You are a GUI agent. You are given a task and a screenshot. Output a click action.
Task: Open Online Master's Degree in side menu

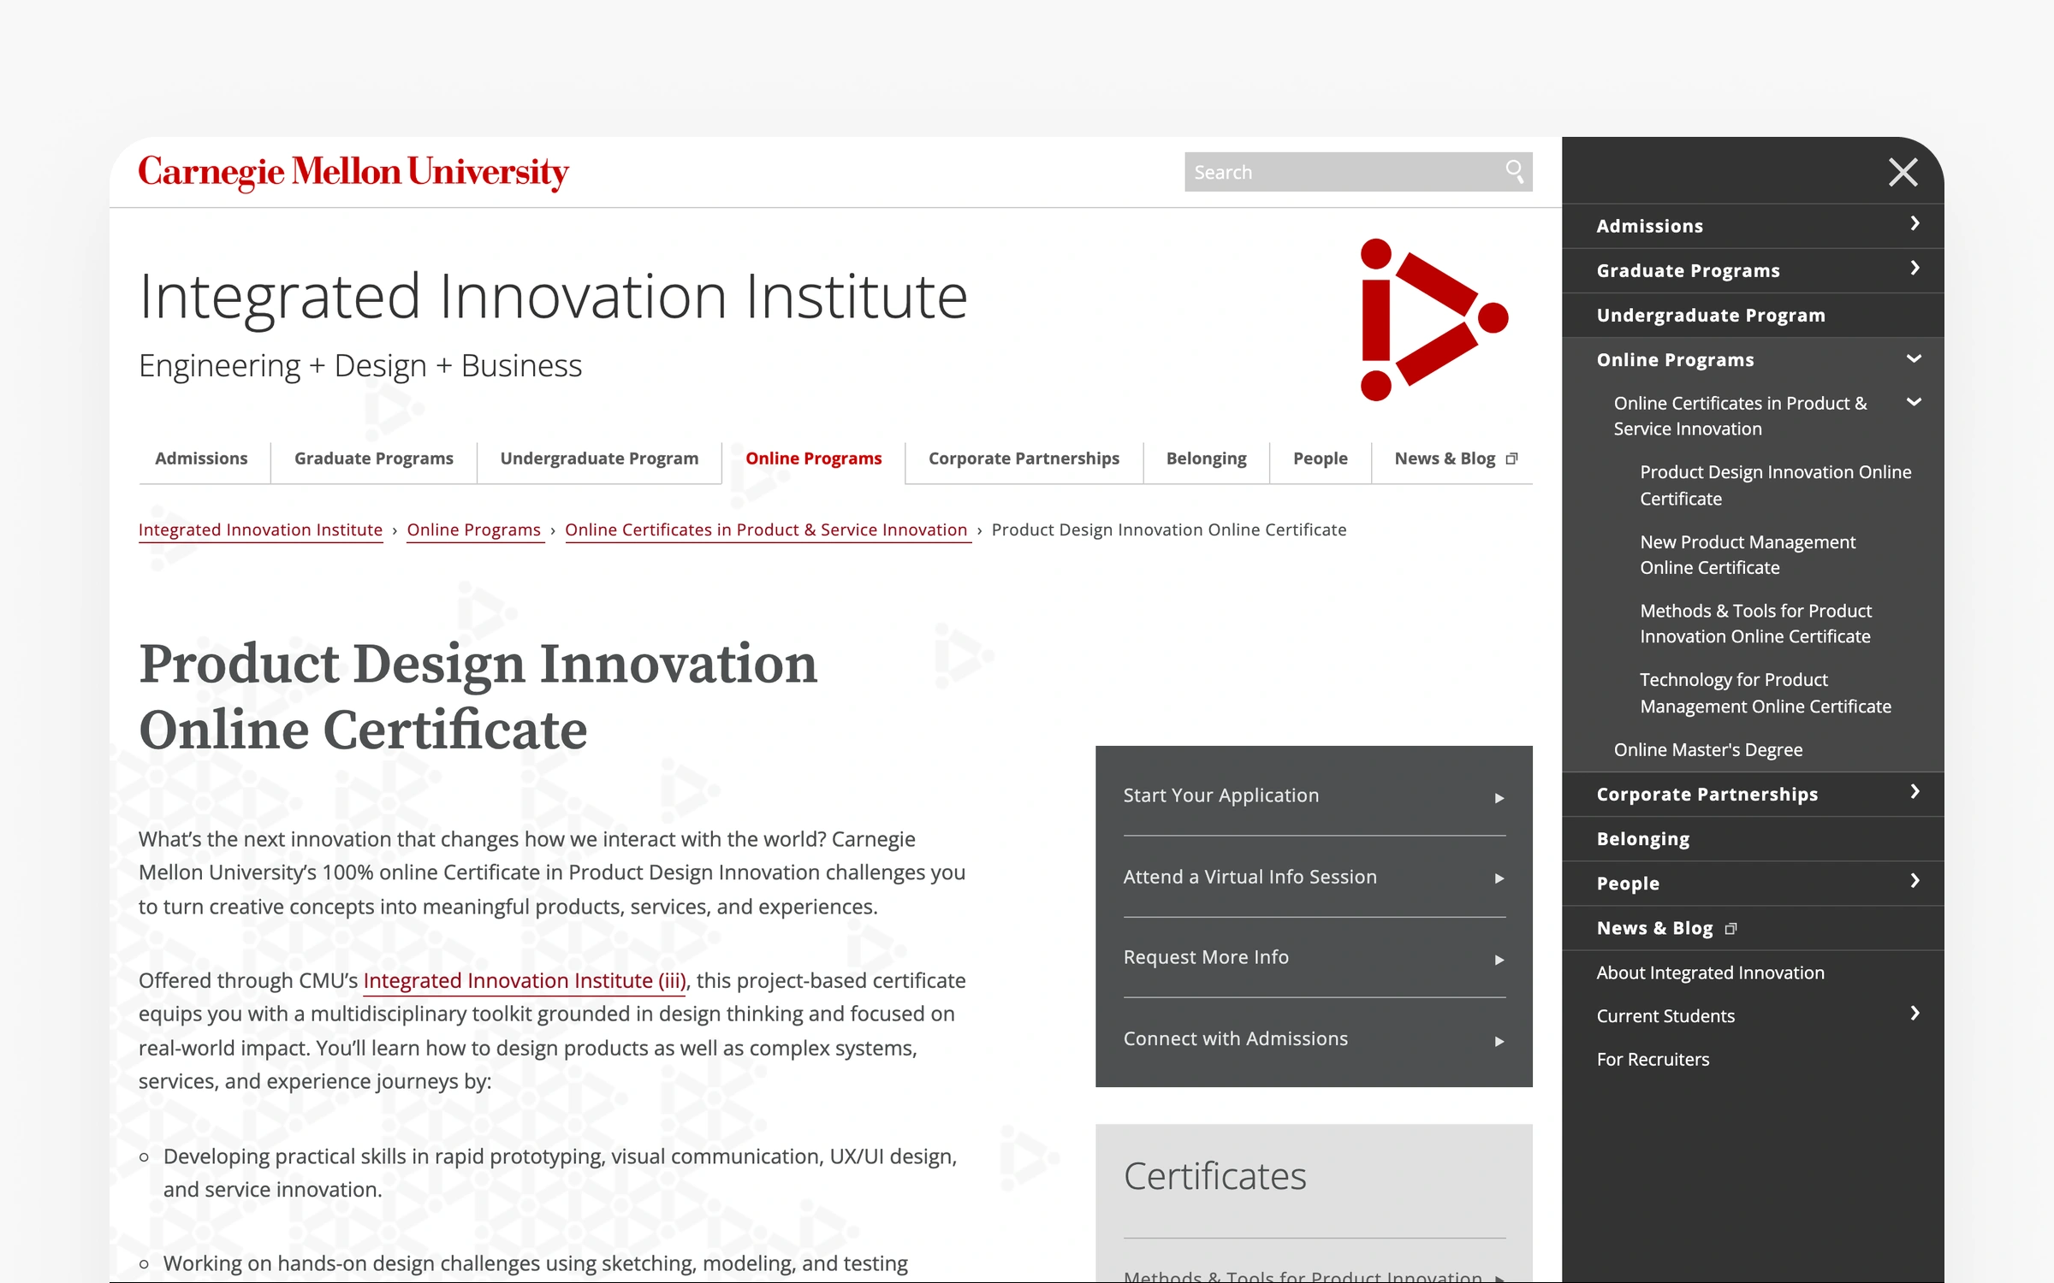tap(1707, 750)
